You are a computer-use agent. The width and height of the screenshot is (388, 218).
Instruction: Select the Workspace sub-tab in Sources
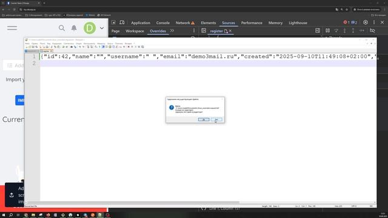coord(135,31)
